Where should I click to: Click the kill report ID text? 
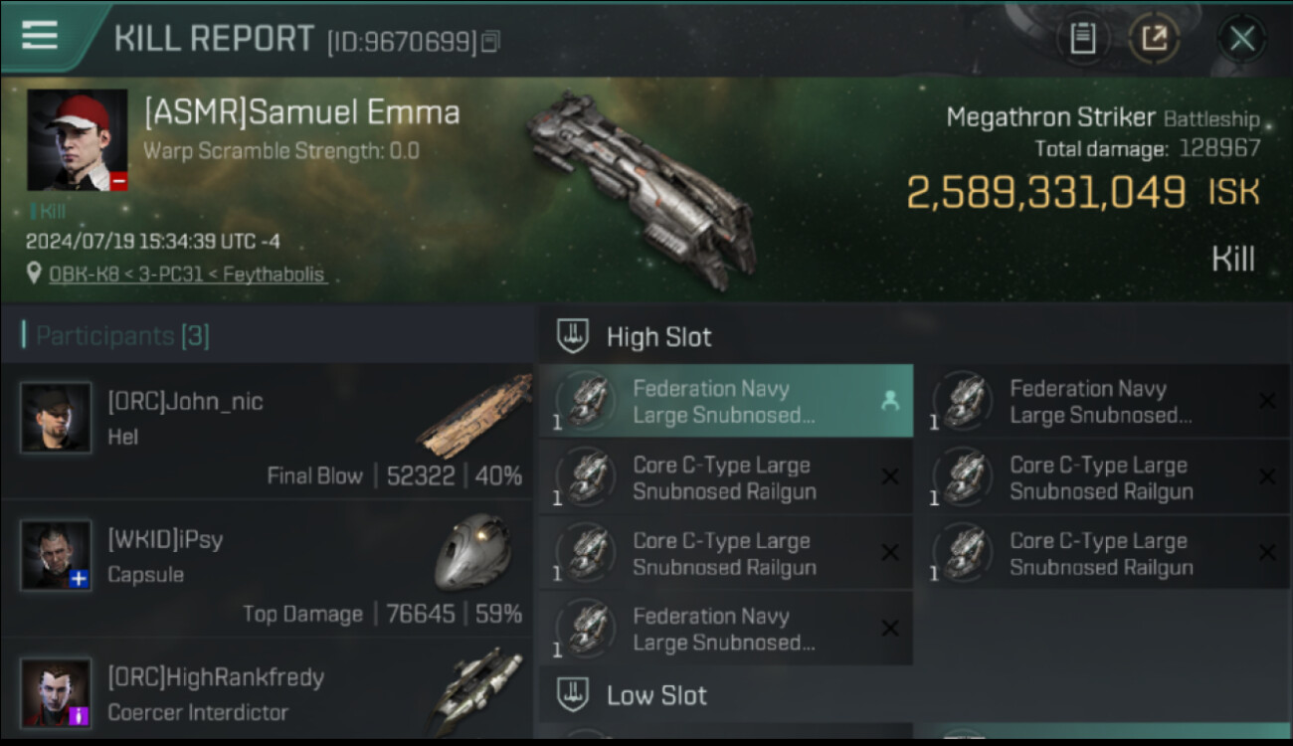(x=402, y=42)
